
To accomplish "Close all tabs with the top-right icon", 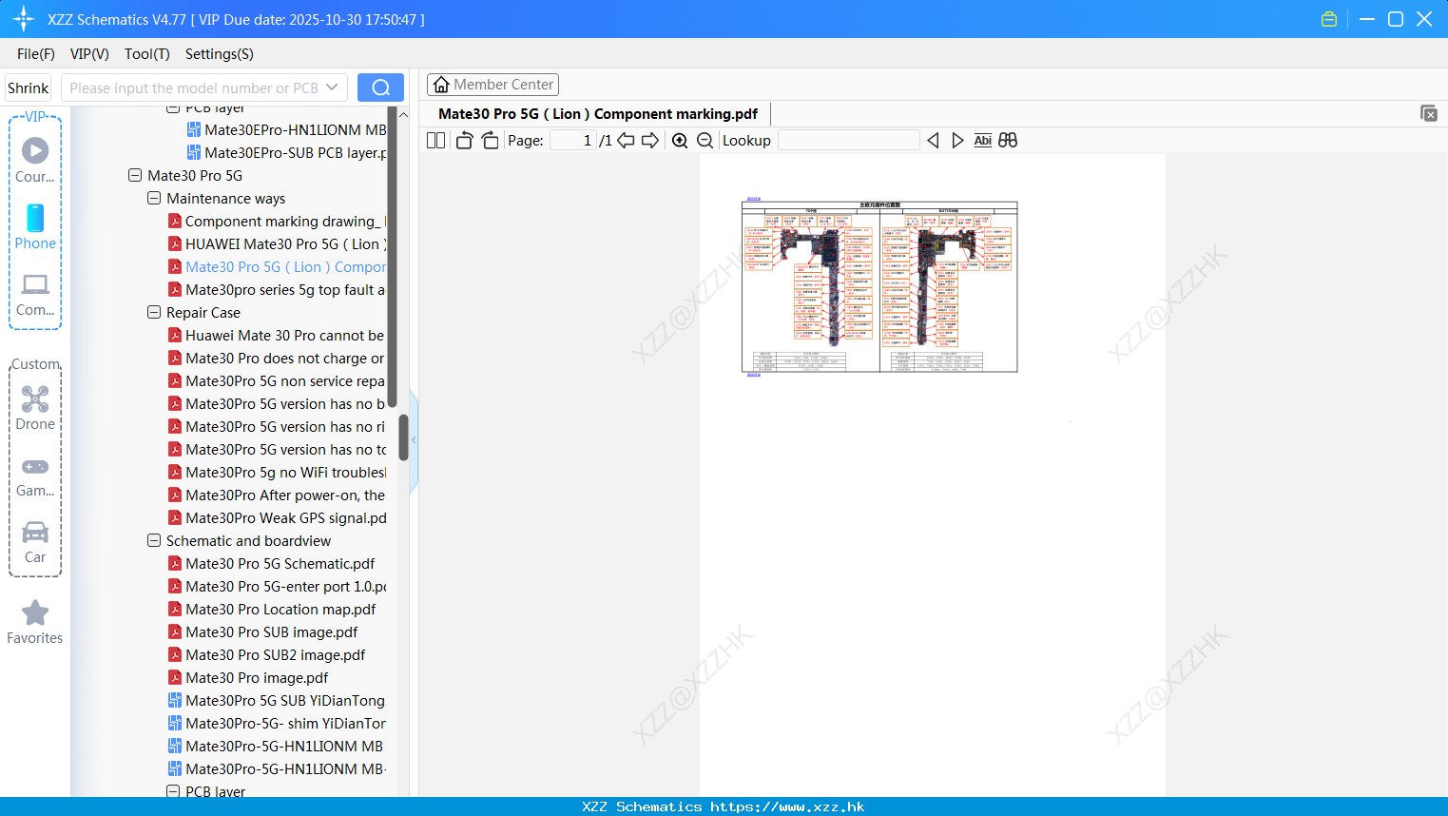I will tap(1429, 113).
